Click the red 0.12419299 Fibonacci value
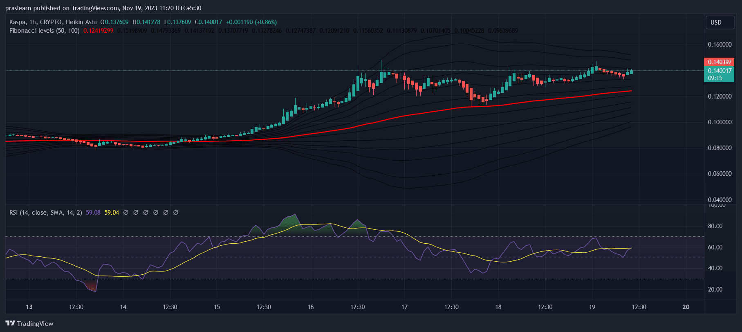Image resolution: width=742 pixels, height=332 pixels. pyautogui.click(x=98, y=31)
